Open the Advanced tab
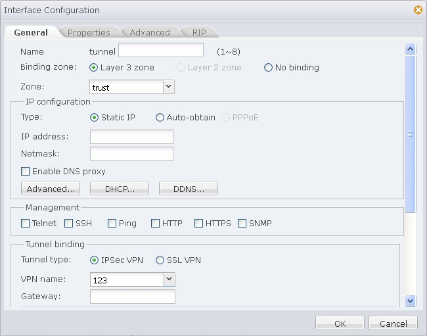The image size is (427, 336). point(150,32)
